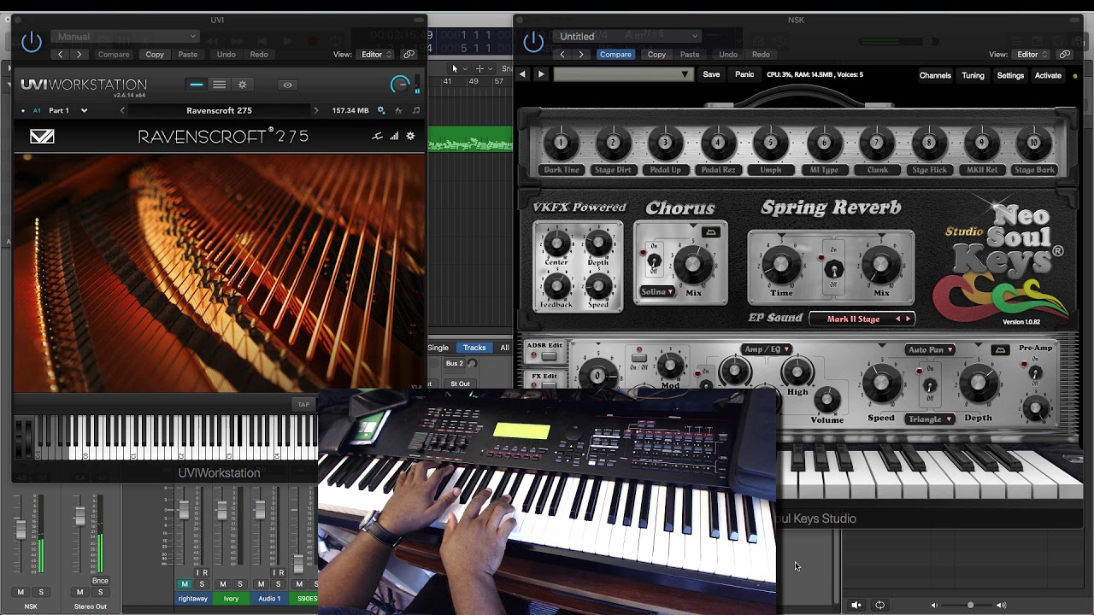Select UVI Workstation single view icon

(x=197, y=85)
